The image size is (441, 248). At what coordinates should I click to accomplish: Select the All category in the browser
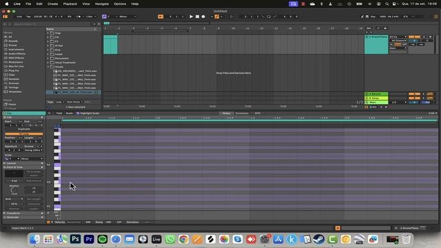click(10, 37)
